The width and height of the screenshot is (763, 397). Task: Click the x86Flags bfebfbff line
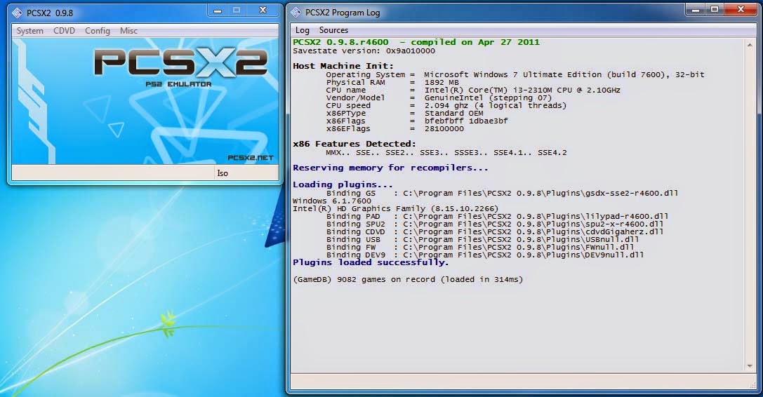point(416,121)
